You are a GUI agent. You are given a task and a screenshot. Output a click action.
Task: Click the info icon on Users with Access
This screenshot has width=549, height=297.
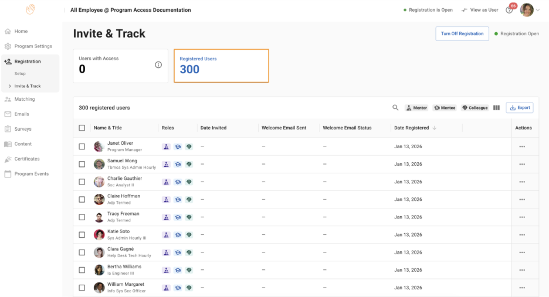coord(158,65)
